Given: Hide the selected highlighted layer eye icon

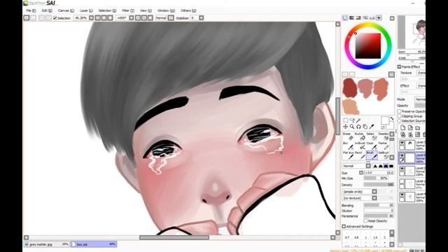Looking at the screenshot, I should pyautogui.click(x=402, y=155).
